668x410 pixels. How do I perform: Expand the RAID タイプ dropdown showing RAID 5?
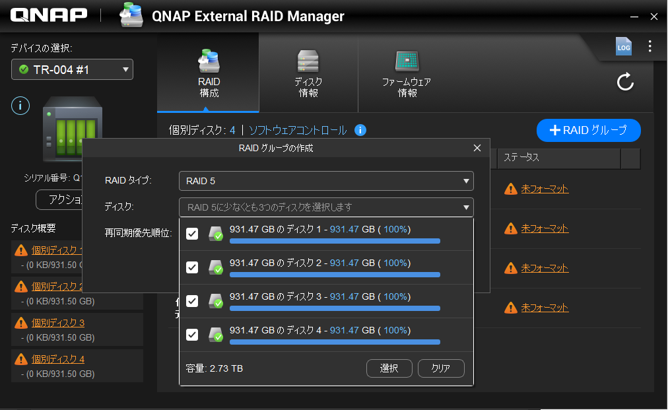pyautogui.click(x=326, y=181)
